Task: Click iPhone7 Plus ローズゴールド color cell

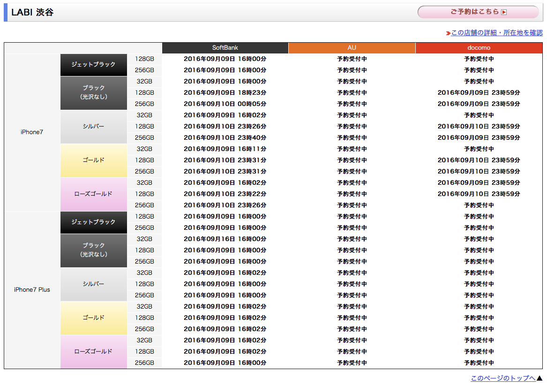Action: click(x=93, y=352)
